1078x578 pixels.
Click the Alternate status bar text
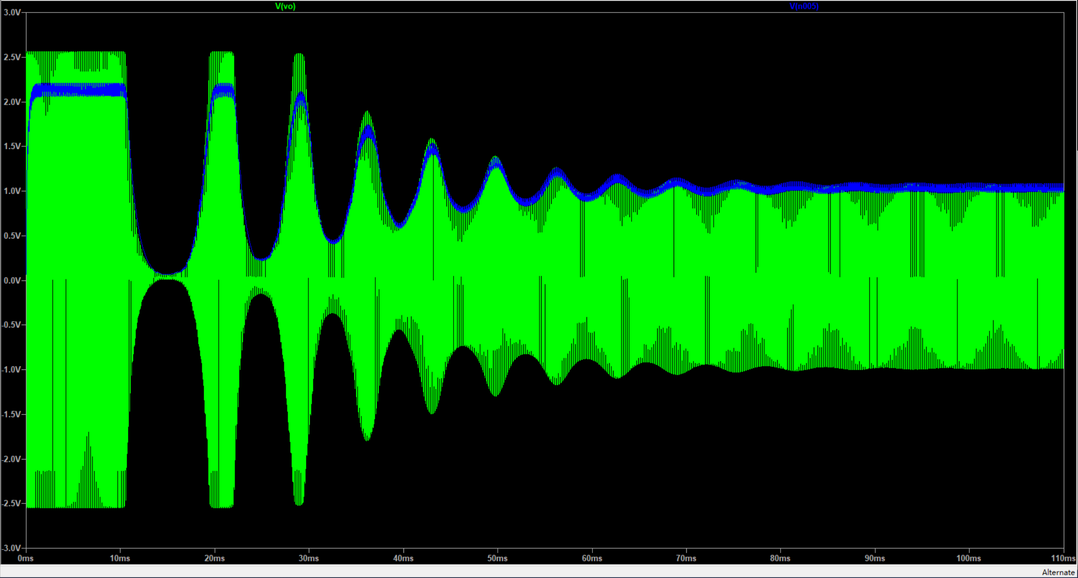pos(1058,573)
